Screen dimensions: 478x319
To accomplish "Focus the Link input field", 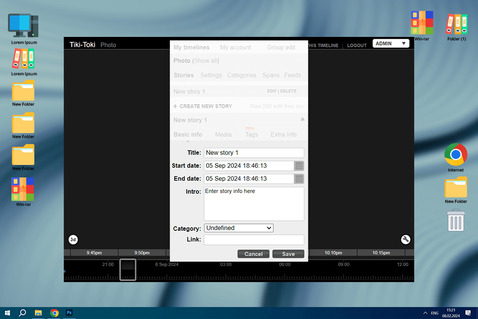I will 254,240.
